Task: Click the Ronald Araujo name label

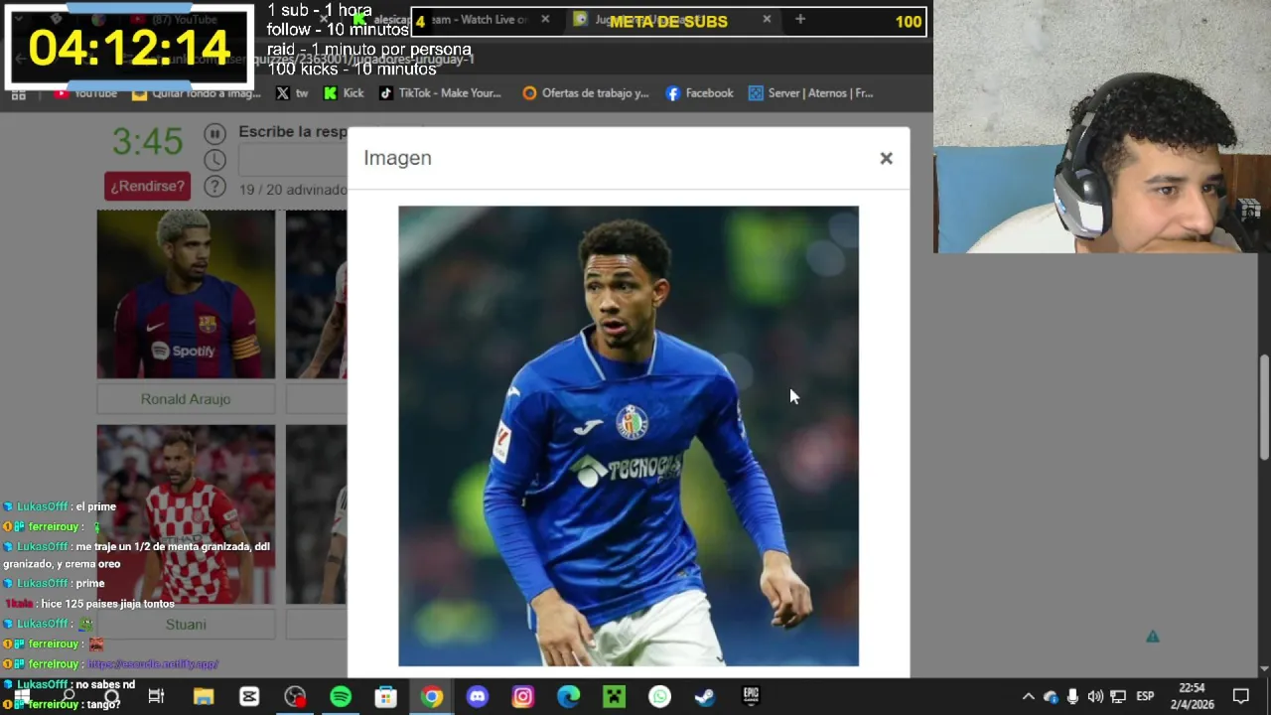Action: 186,399
